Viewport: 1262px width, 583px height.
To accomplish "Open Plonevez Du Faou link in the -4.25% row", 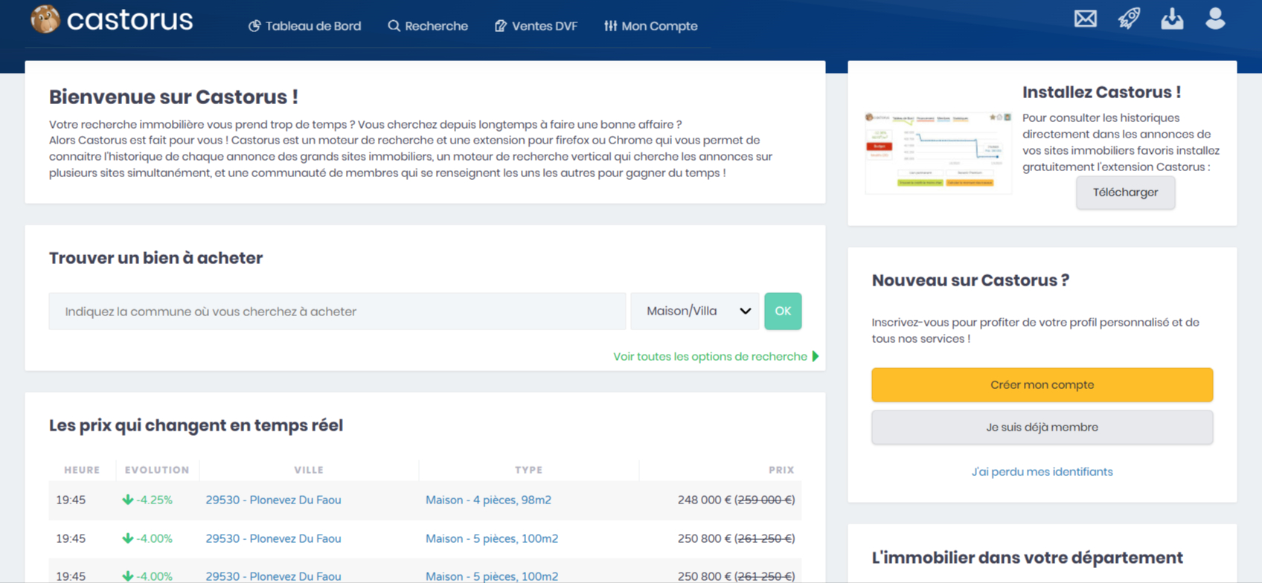I will tap(273, 500).
